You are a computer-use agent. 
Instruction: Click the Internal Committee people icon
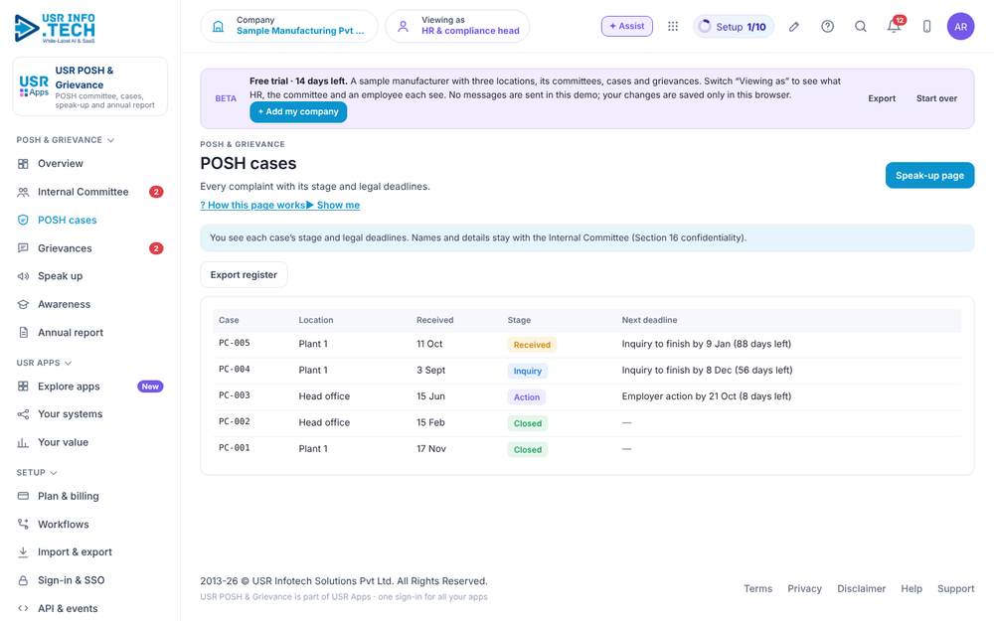[23, 192]
